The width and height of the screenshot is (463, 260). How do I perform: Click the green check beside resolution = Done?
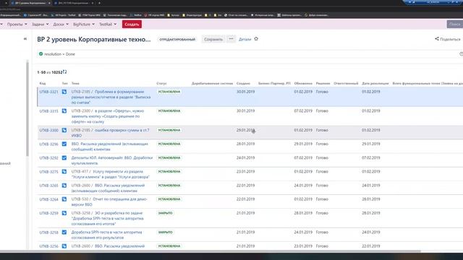coord(41,54)
